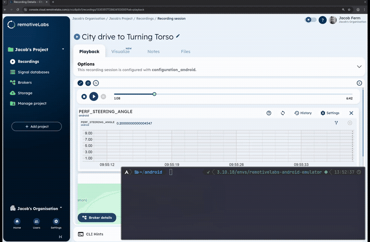Open a new browser tab
Viewport: 370px width, 242px height.
pos(53,2)
